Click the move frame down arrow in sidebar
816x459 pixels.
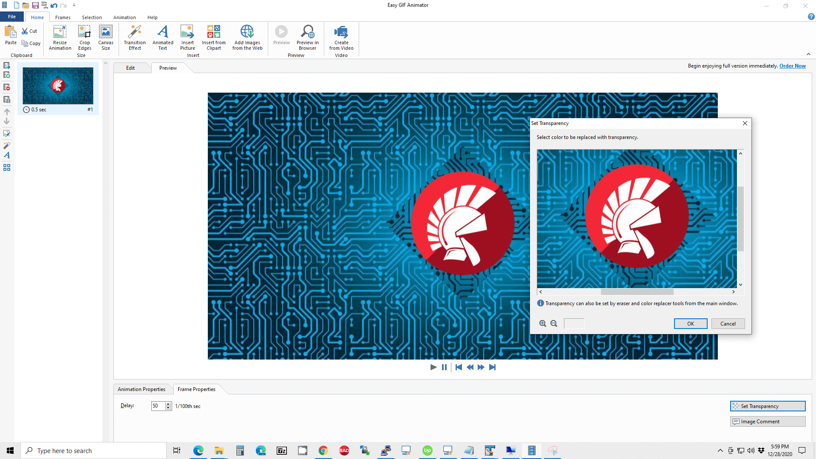click(7, 121)
